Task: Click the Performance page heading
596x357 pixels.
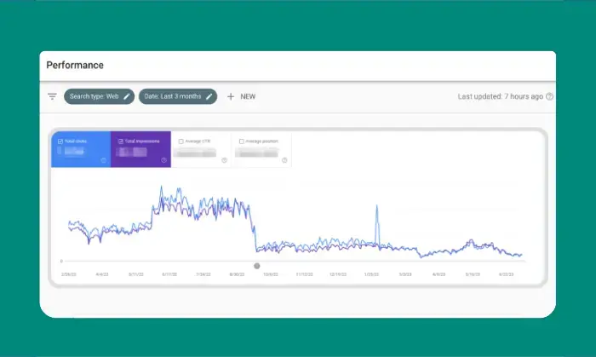Action: point(75,65)
